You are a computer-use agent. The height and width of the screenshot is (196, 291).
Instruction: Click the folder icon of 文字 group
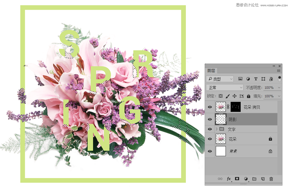tap(222, 129)
